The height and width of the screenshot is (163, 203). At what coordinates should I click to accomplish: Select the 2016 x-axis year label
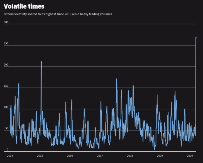click(70, 155)
